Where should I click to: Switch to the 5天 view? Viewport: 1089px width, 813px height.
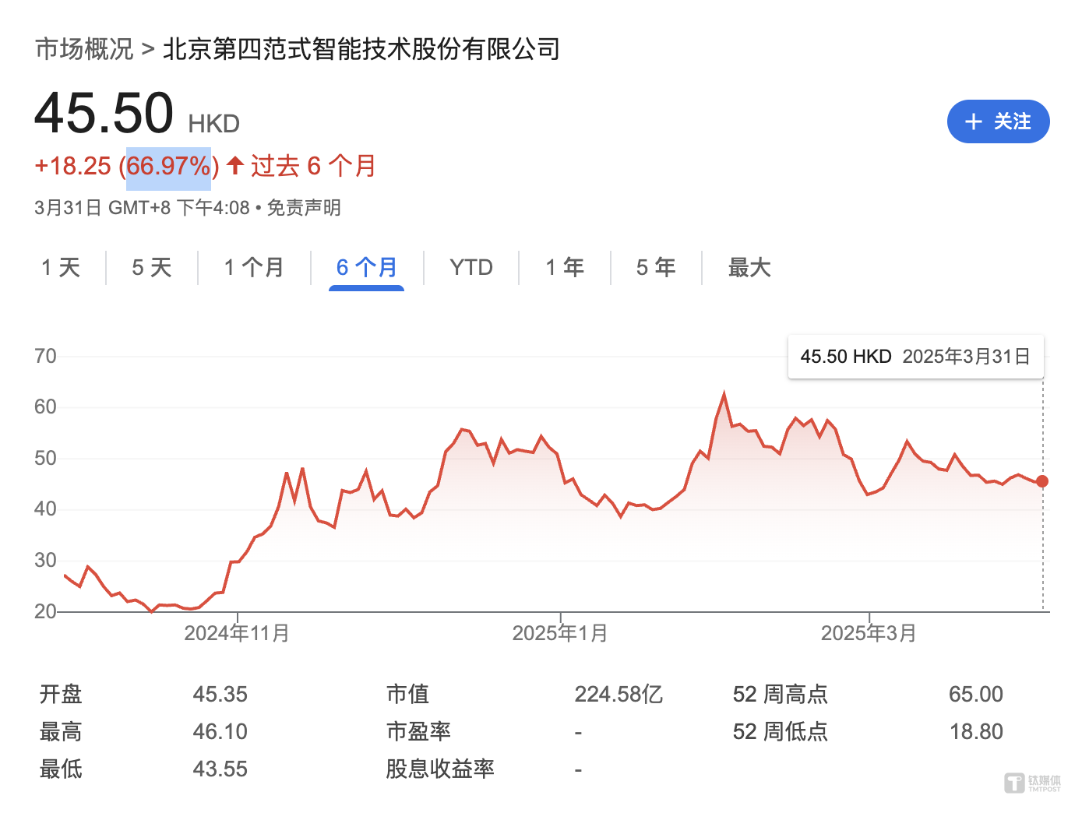[x=152, y=267]
